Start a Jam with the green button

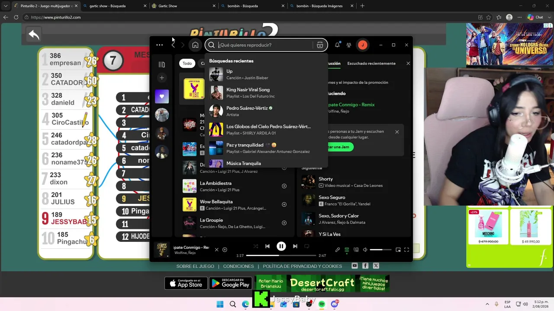[x=338, y=147]
